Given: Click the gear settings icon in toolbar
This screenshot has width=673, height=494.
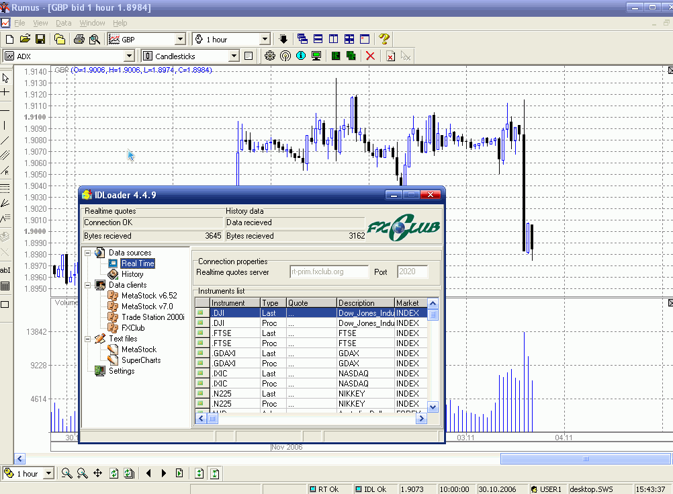Looking at the screenshot, I should tap(270, 56).
